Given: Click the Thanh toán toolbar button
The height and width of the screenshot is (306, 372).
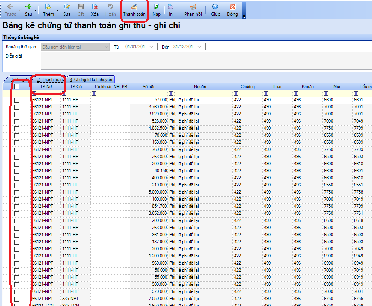Looking at the screenshot, I should pyautogui.click(x=134, y=10).
